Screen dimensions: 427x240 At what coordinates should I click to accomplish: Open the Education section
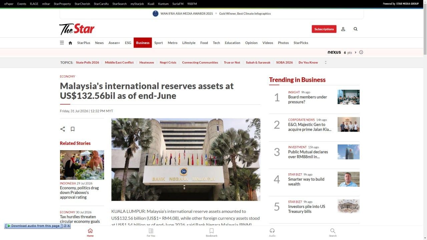[233, 43]
